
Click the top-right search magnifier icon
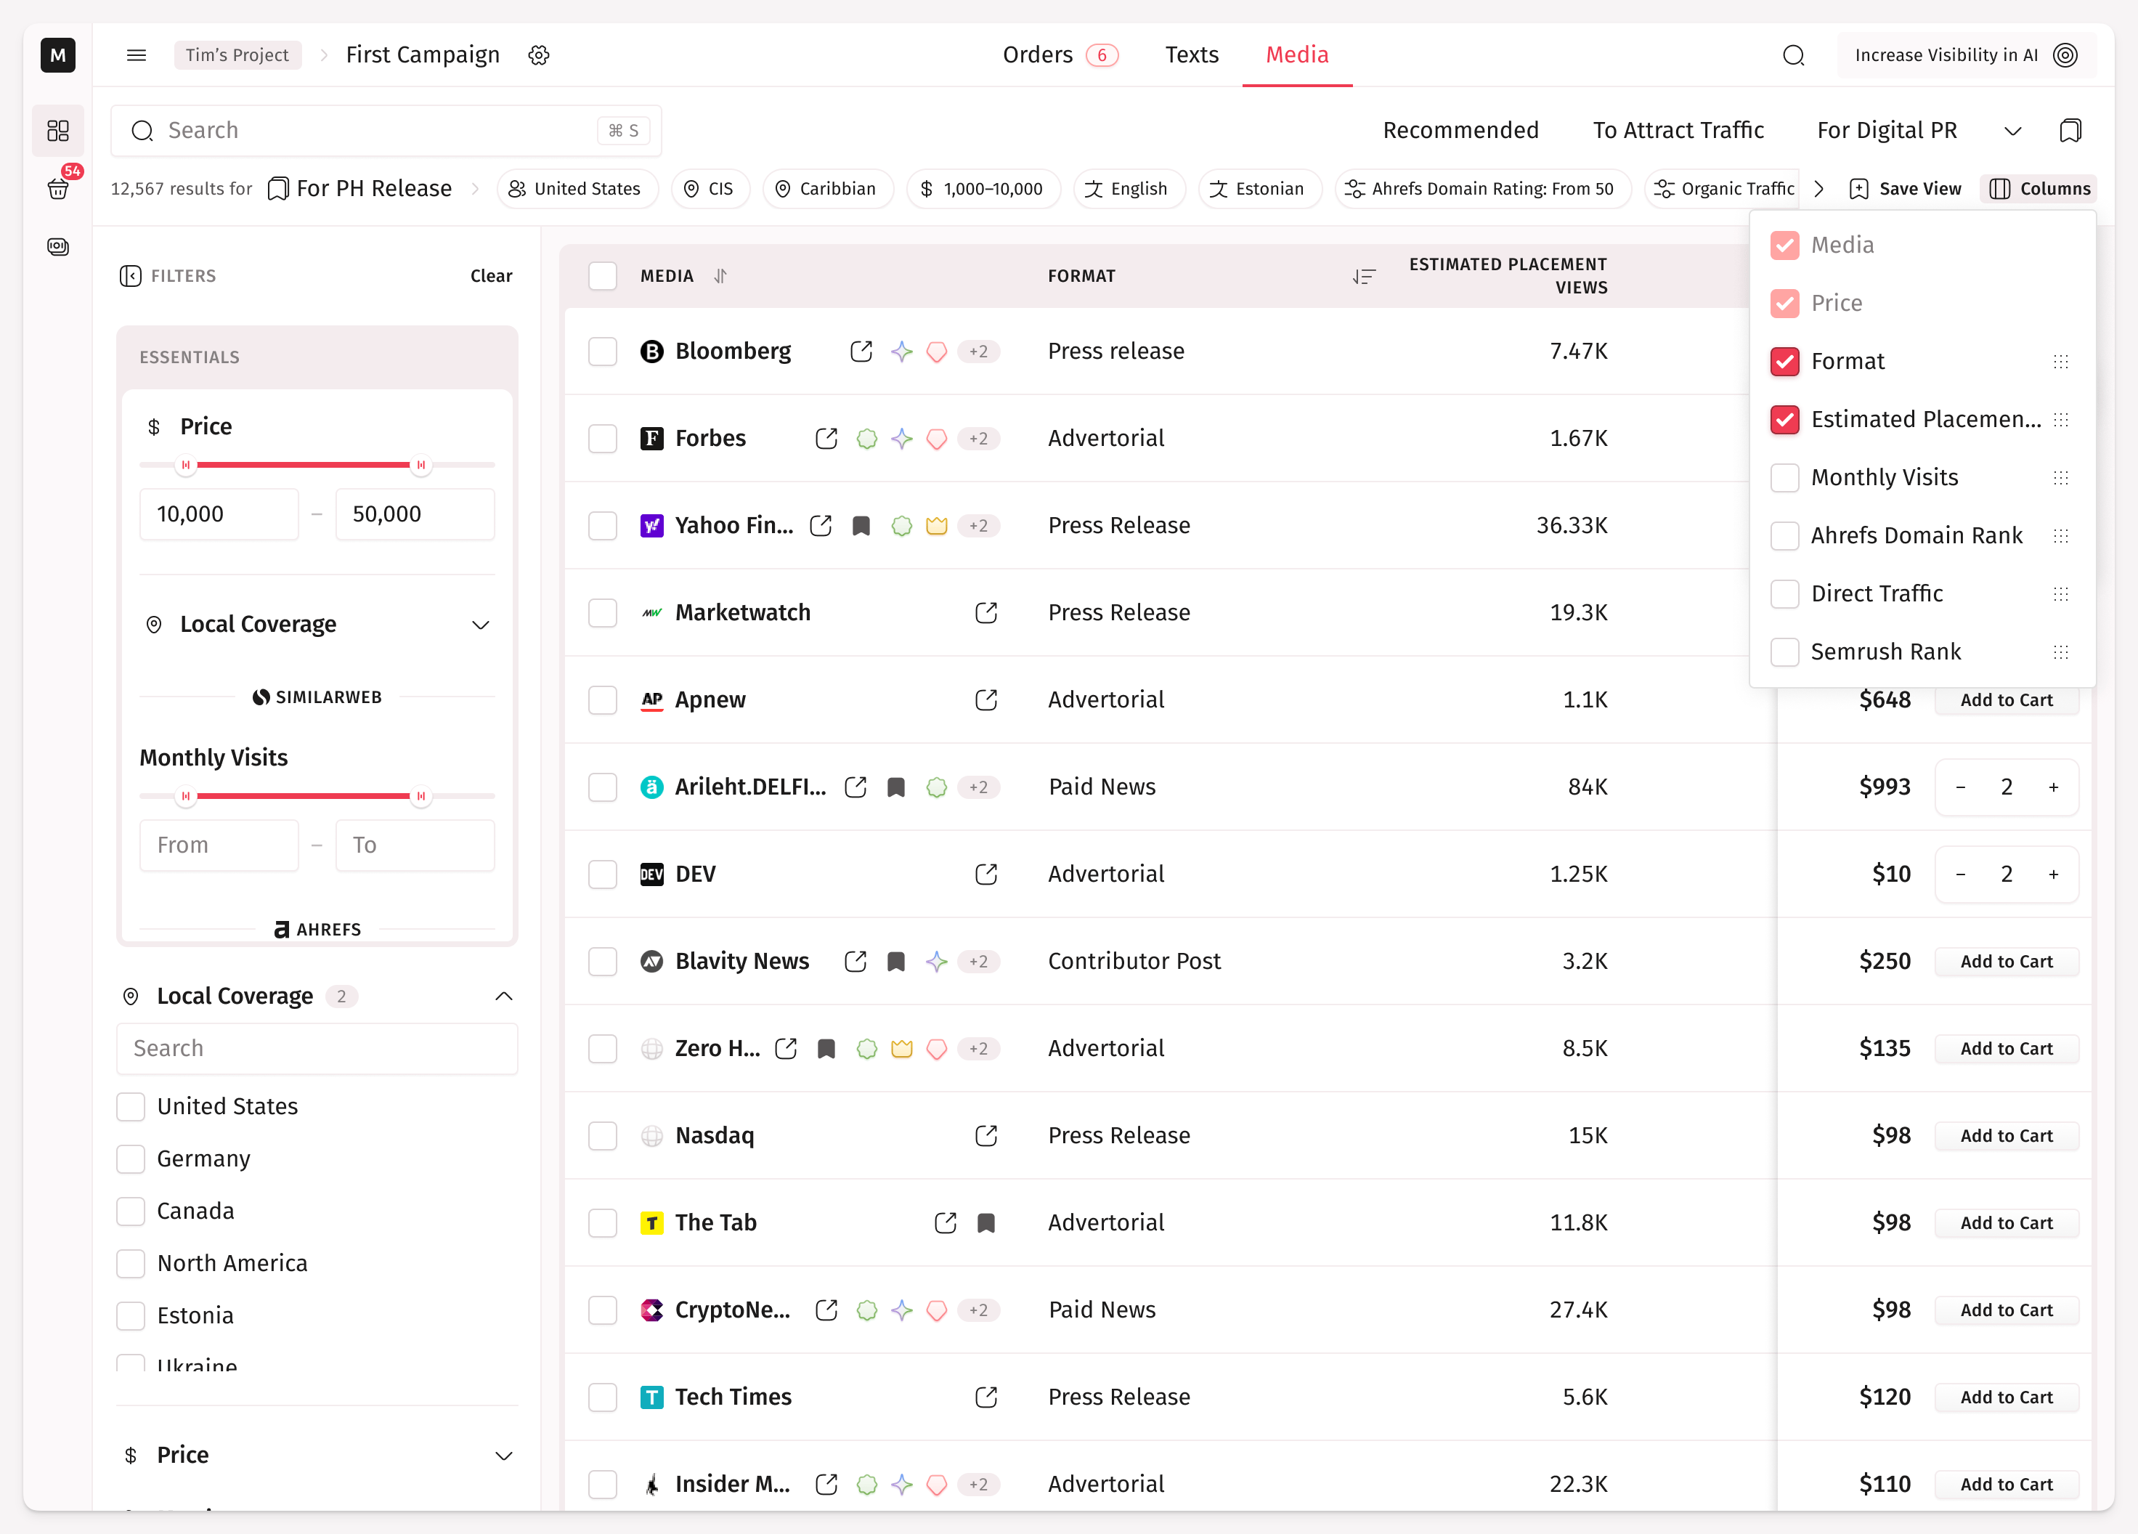click(1793, 54)
